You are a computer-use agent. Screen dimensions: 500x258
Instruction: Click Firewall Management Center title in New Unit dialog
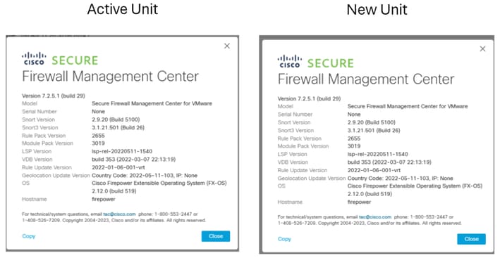366,79
